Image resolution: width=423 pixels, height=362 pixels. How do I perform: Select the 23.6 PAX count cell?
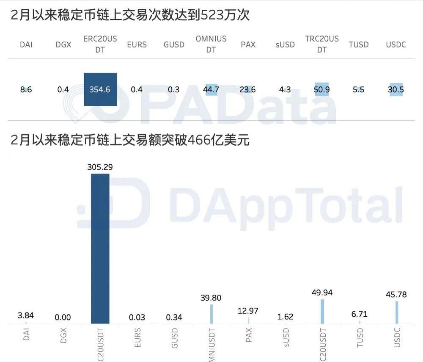(x=248, y=89)
